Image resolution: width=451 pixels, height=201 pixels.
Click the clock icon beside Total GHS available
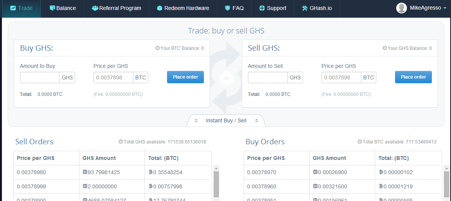pos(121,142)
